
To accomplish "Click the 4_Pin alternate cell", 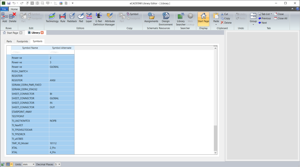I will pos(62,152).
